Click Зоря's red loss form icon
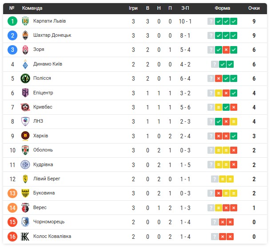The height and width of the screenshot is (249, 271). tap(226, 50)
